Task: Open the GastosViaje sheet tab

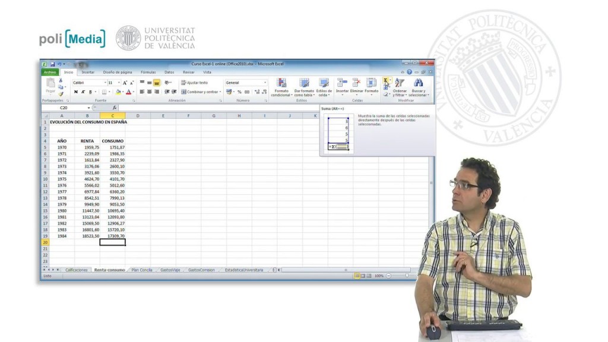Action: click(x=170, y=270)
